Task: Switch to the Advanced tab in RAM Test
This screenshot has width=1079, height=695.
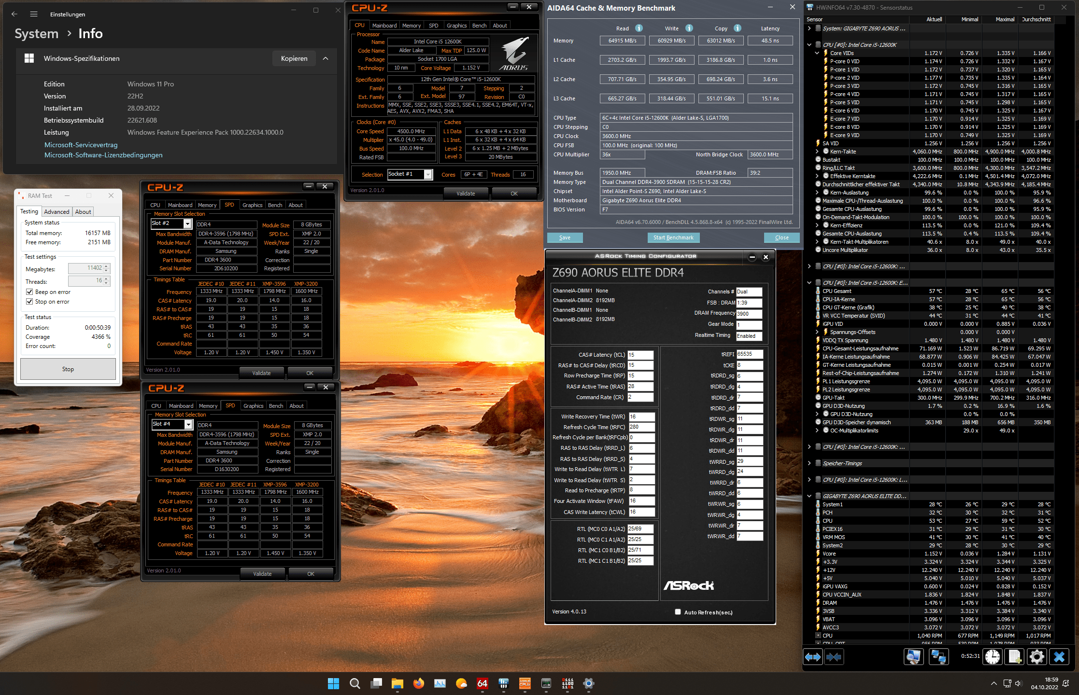Action: (57, 211)
